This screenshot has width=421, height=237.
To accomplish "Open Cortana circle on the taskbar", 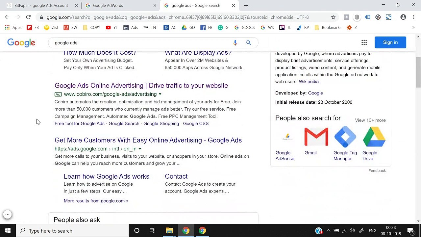I will point(137,231).
